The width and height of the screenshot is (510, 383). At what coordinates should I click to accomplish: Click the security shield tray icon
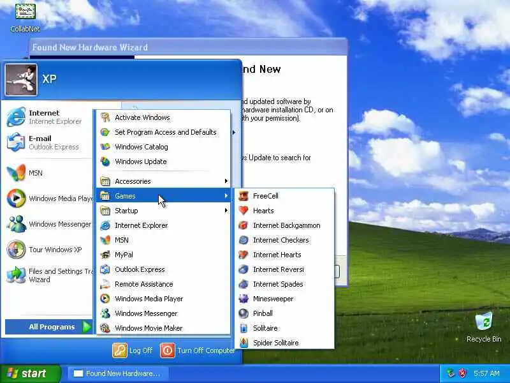[x=463, y=373]
